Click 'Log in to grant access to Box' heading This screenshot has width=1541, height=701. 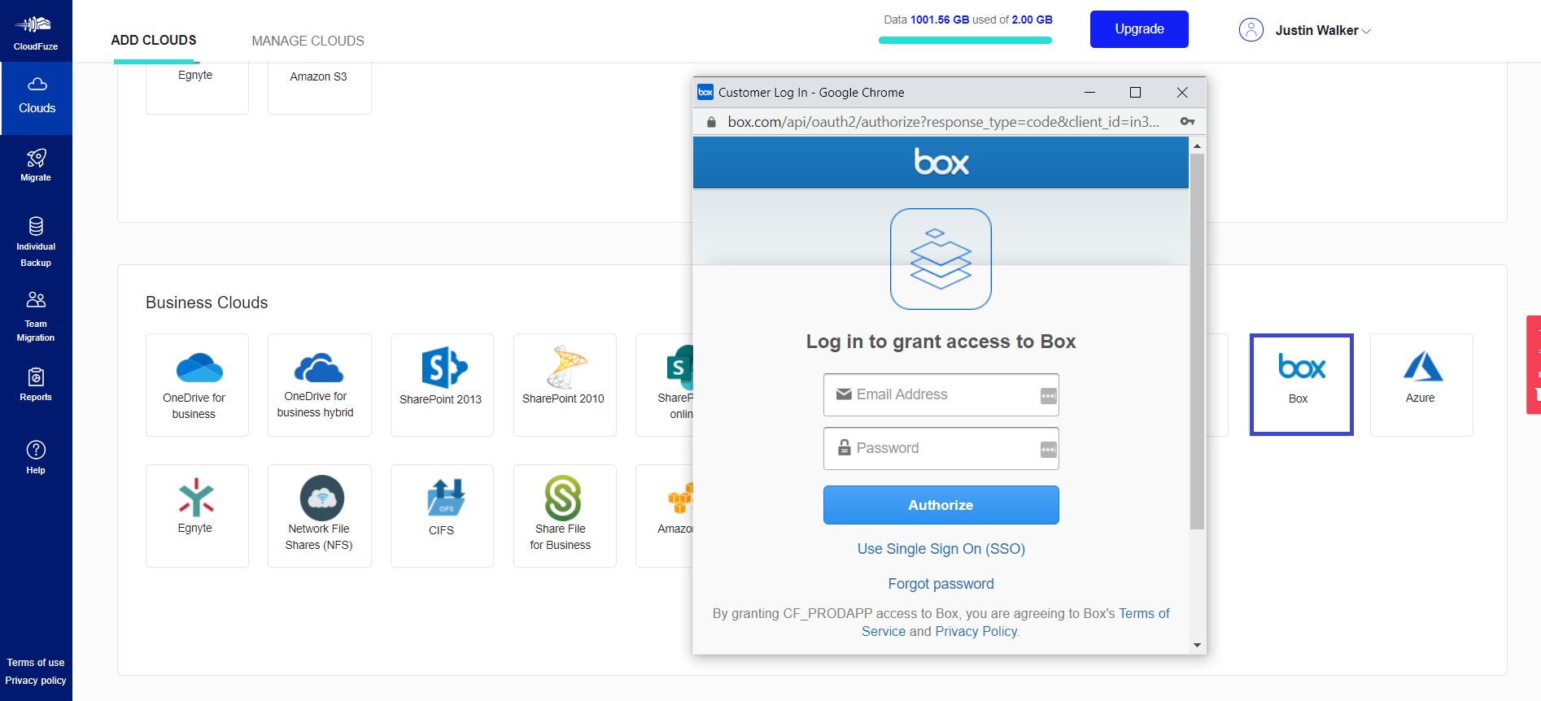pyautogui.click(x=941, y=342)
